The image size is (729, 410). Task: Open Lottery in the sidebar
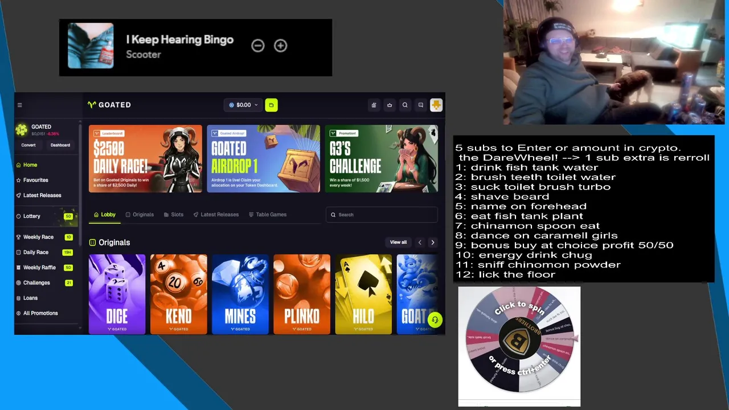46,216
